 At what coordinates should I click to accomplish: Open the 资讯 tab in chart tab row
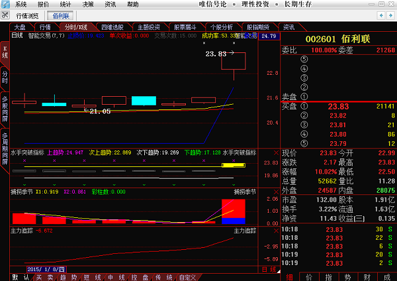point(288,27)
